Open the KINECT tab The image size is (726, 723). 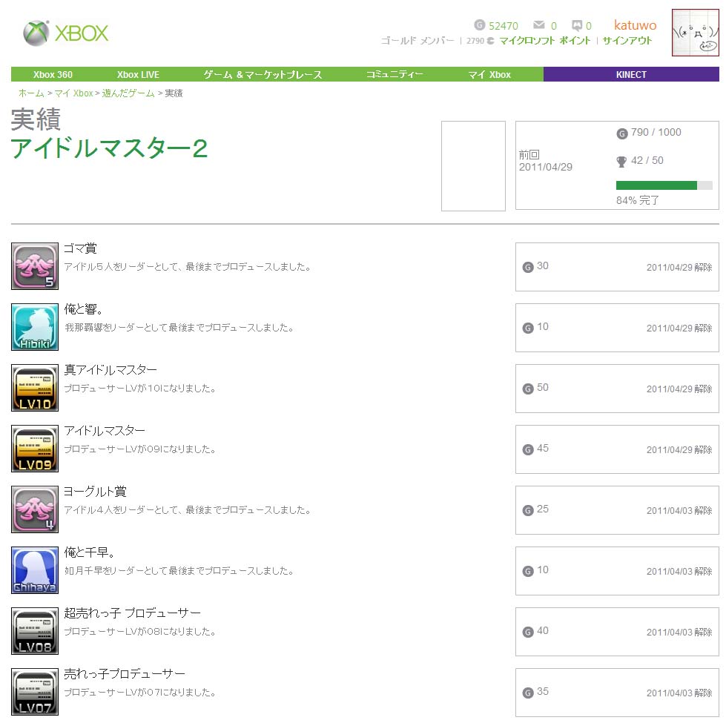coord(631,74)
